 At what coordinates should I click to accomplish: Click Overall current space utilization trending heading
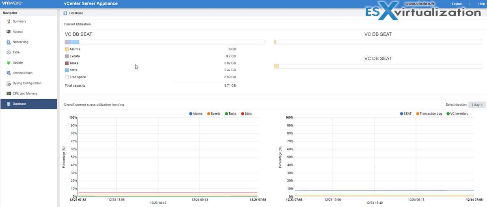tap(94, 105)
